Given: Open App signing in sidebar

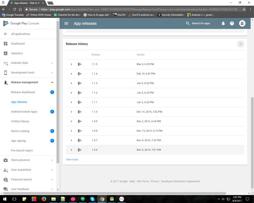Looking at the screenshot, I should [18, 141].
